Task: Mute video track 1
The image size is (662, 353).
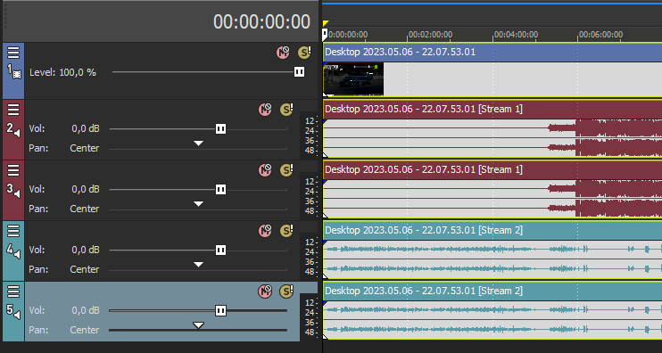Action: (283, 53)
